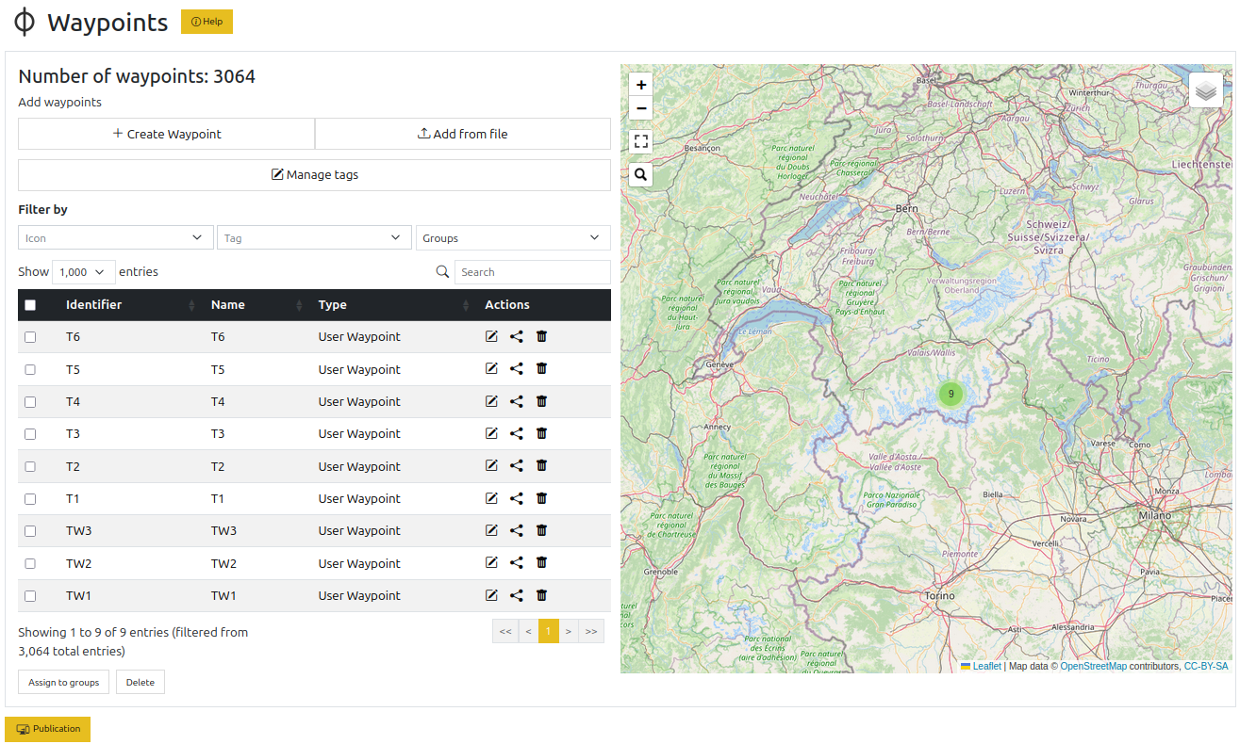Open the Help button
1240x744 pixels.
207,22
